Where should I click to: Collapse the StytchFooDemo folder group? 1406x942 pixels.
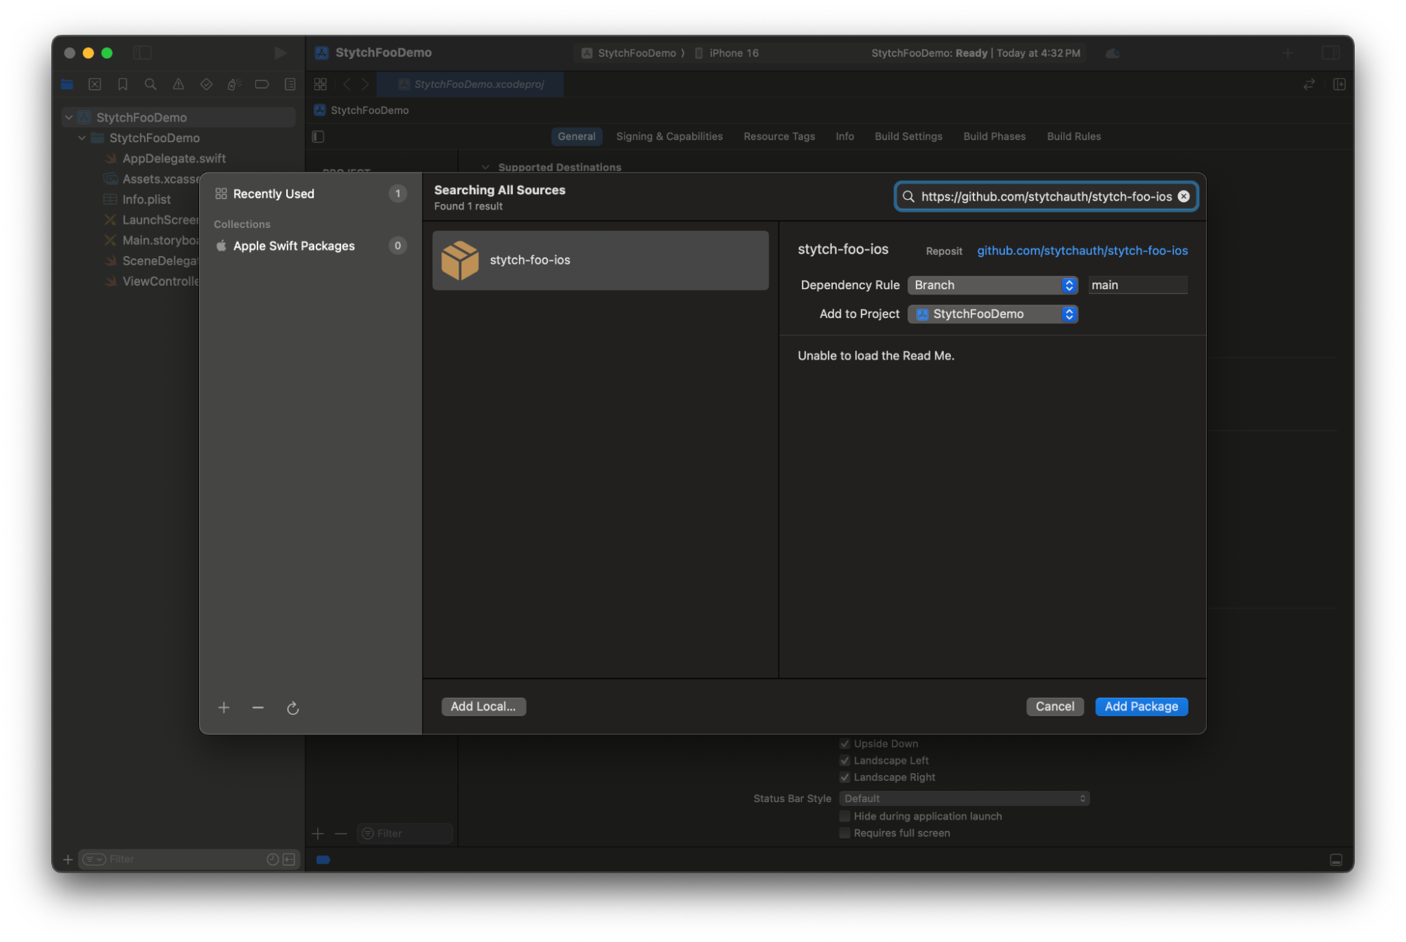point(82,138)
